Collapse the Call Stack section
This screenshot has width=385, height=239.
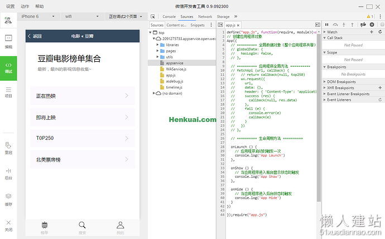click(324, 38)
